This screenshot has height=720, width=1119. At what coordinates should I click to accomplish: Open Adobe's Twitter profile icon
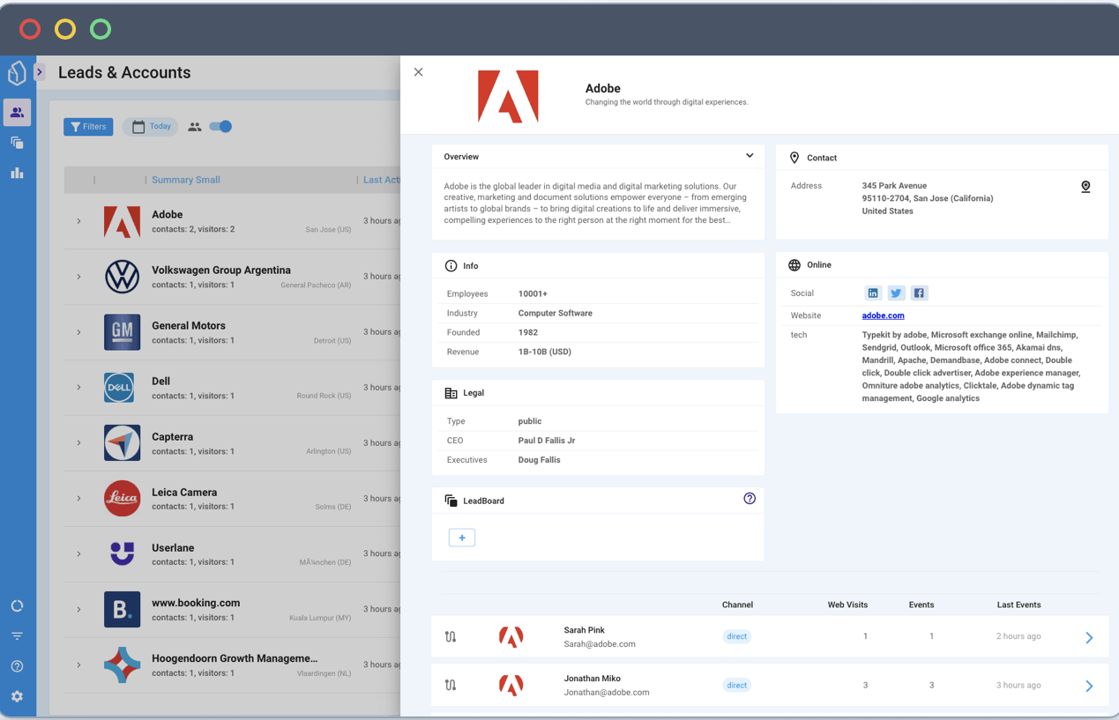(896, 293)
